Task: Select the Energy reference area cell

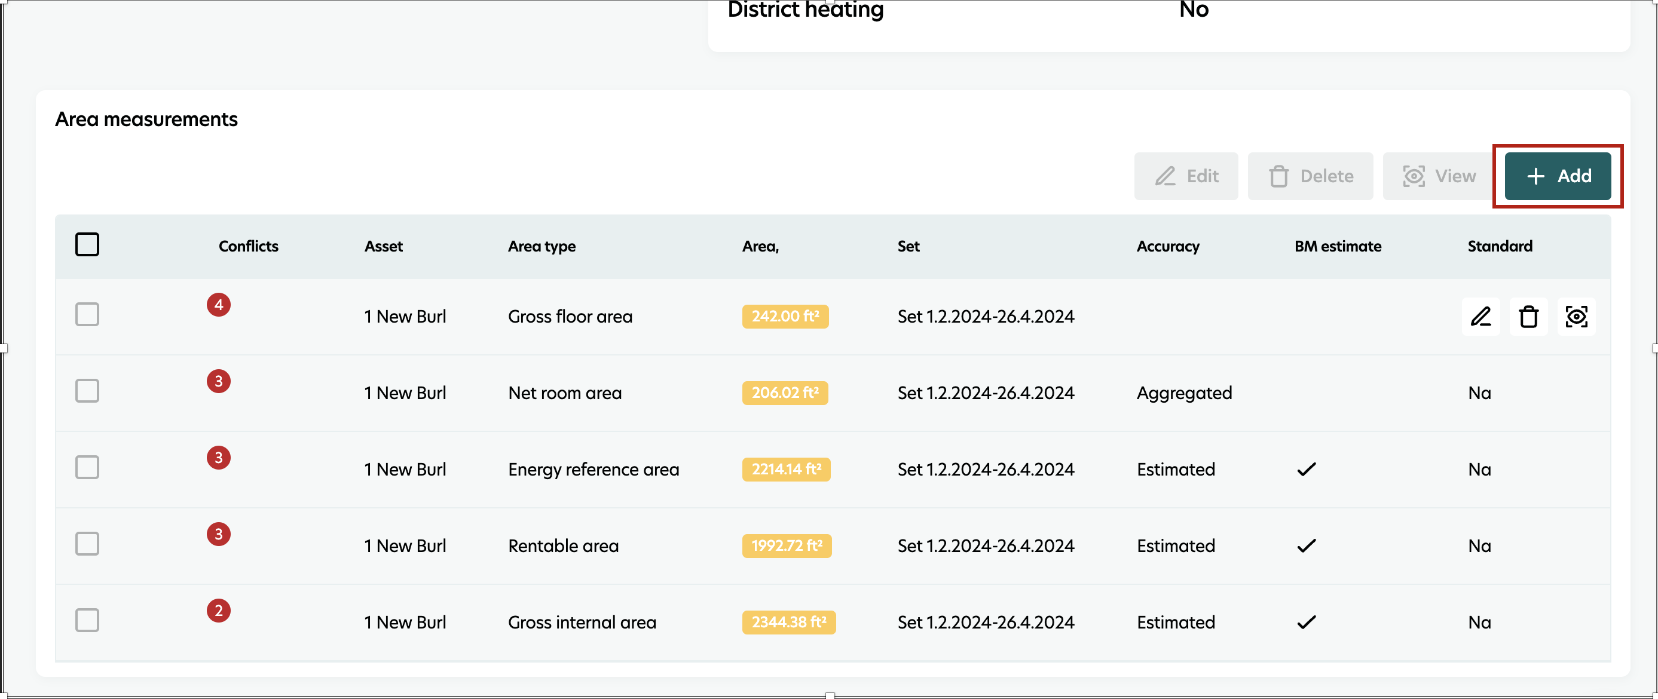Action: pyautogui.click(x=594, y=470)
